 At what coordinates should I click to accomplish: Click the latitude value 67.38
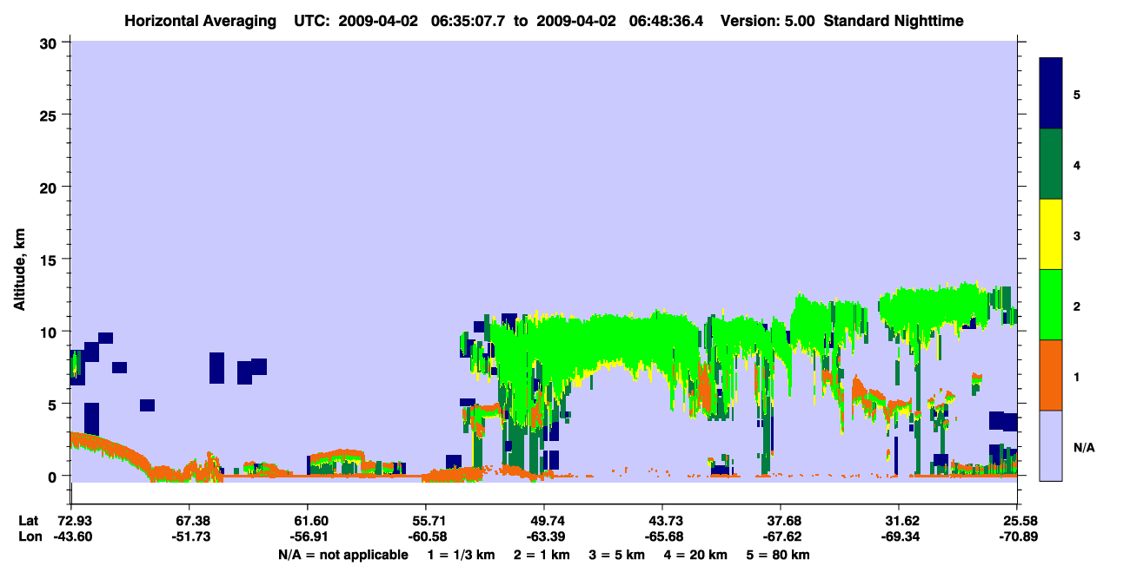tap(189, 520)
